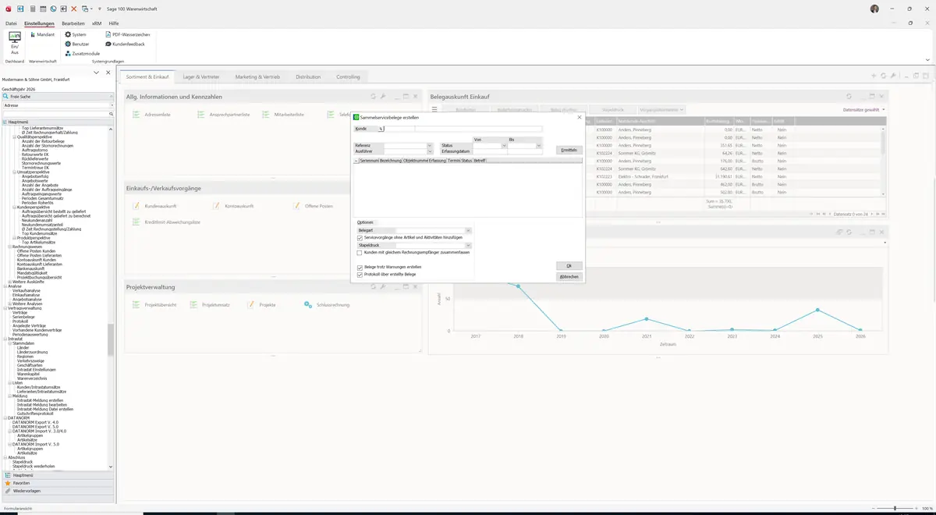
Task: Click the Ermitteln button
Action: point(569,150)
